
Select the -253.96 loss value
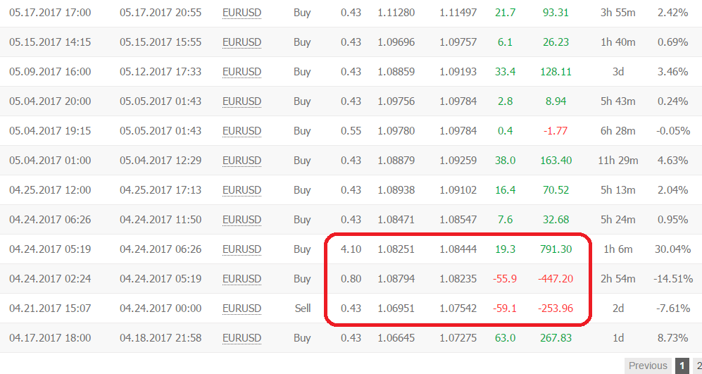(x=555, y=308)
